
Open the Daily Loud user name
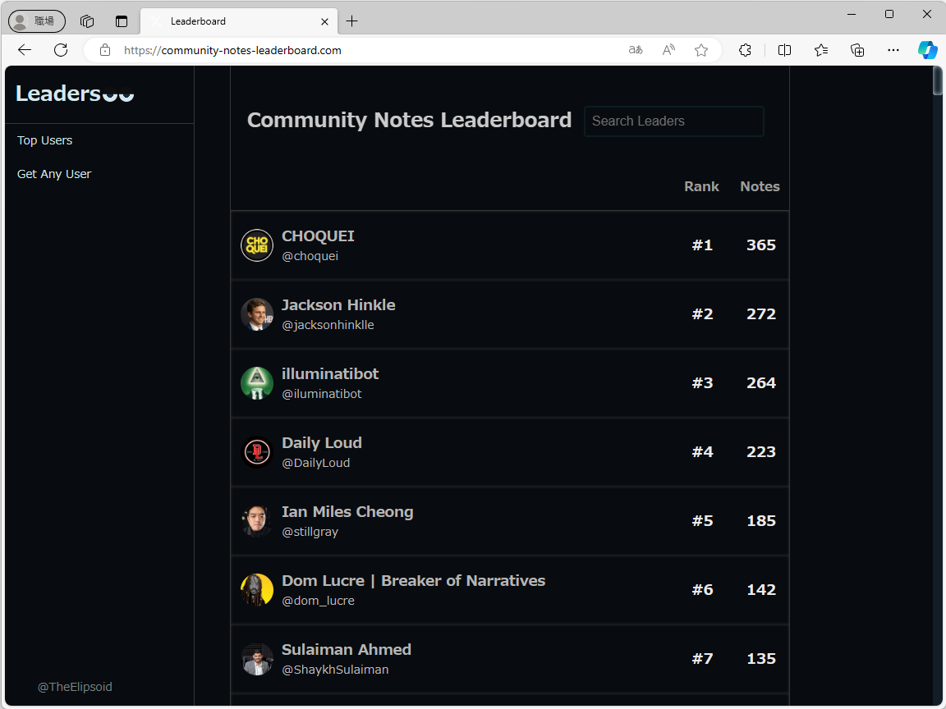click(322, 443)
